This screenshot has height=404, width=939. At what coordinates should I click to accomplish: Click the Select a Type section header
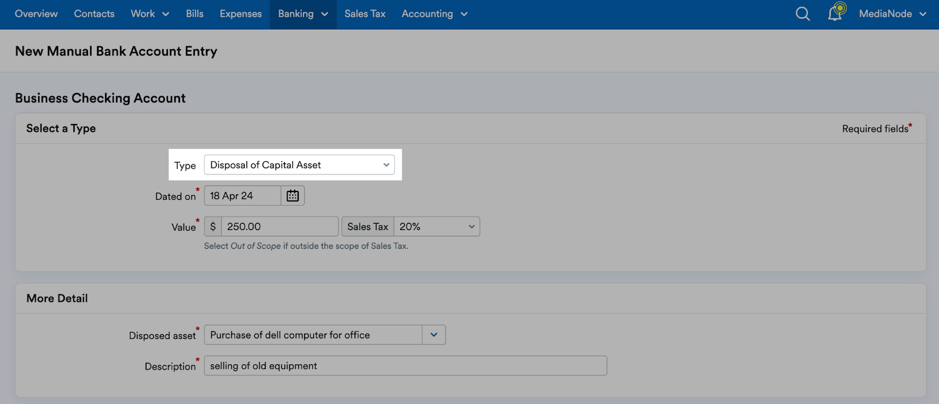(61, 128)
